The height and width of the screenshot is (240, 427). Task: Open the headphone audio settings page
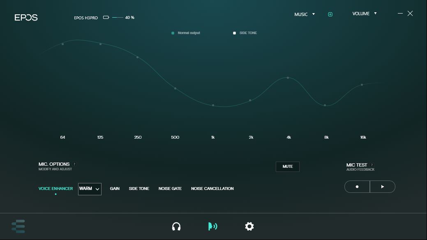point(176,226)
